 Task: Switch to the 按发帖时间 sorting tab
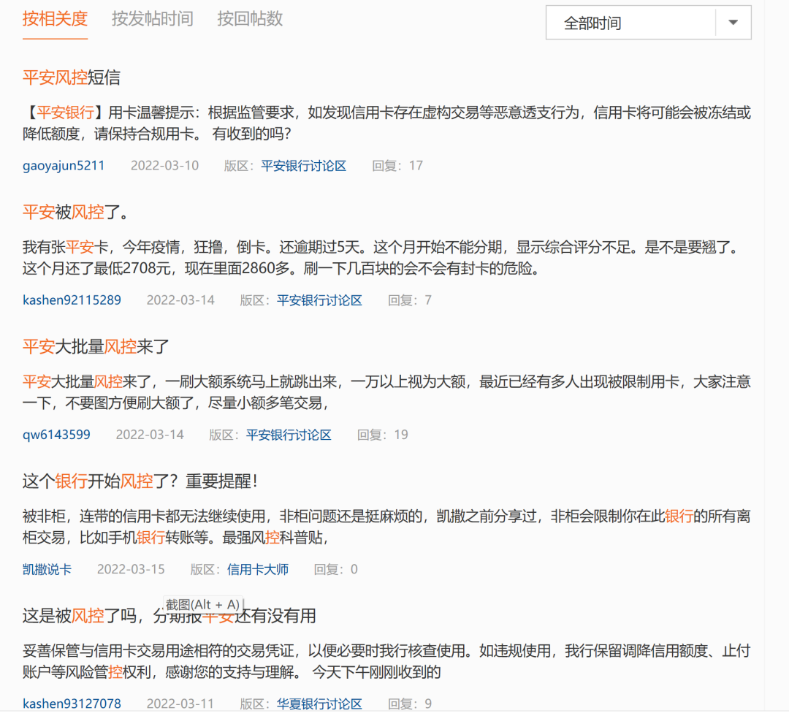pyautogui.click(x=152, y=20)
